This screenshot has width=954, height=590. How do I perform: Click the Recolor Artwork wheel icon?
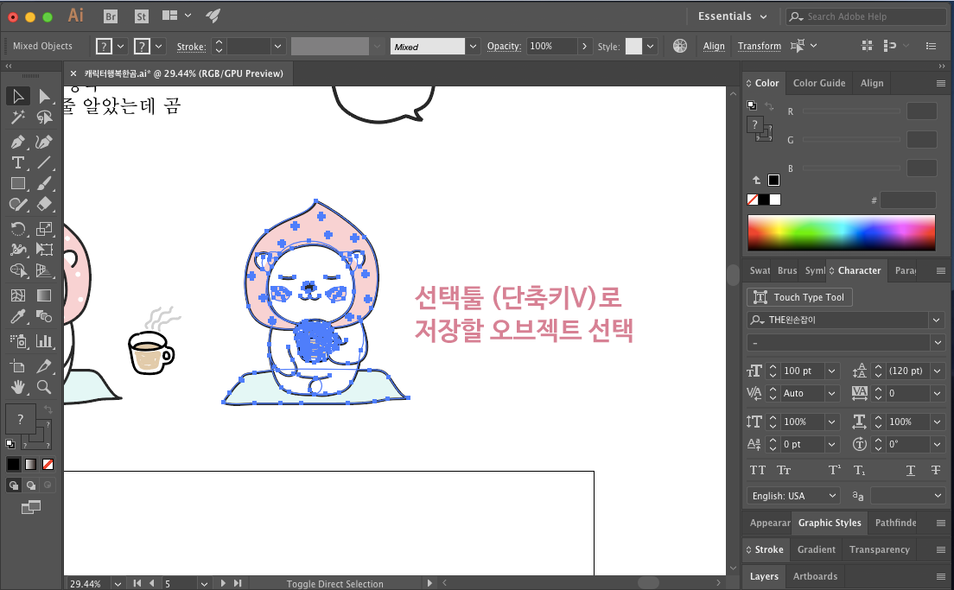click(679, 46)
